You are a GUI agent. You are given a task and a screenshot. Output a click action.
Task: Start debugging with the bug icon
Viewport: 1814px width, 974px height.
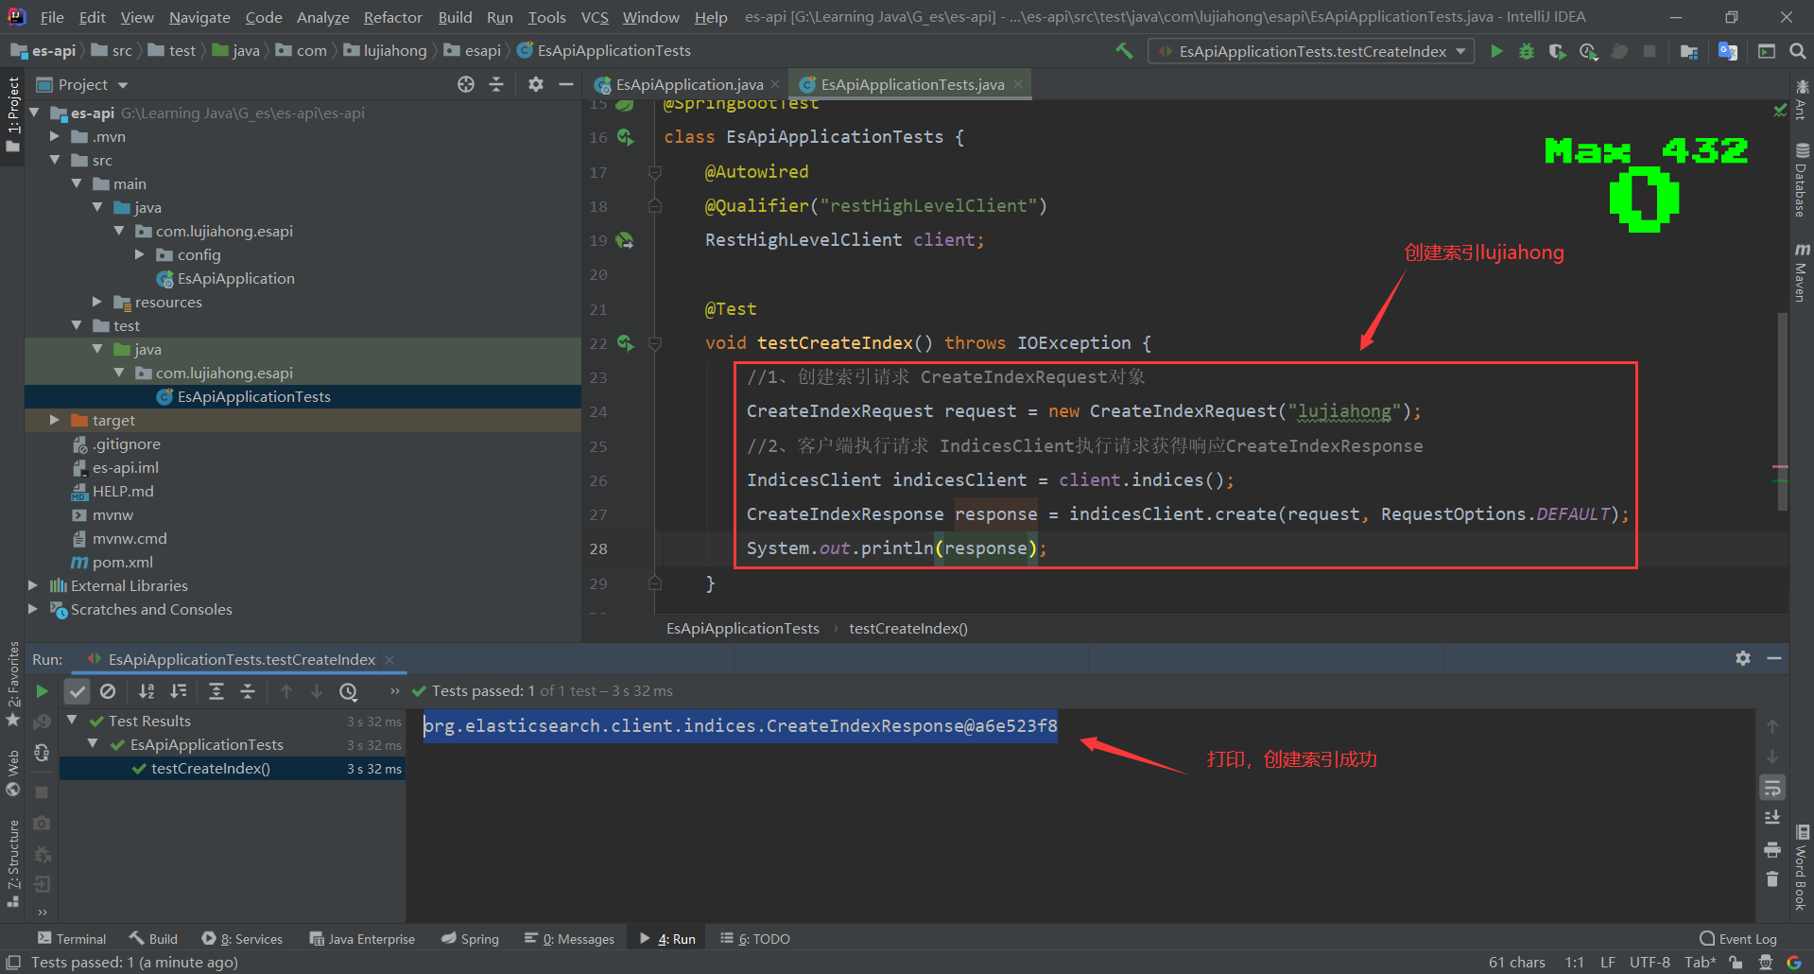1527,51
